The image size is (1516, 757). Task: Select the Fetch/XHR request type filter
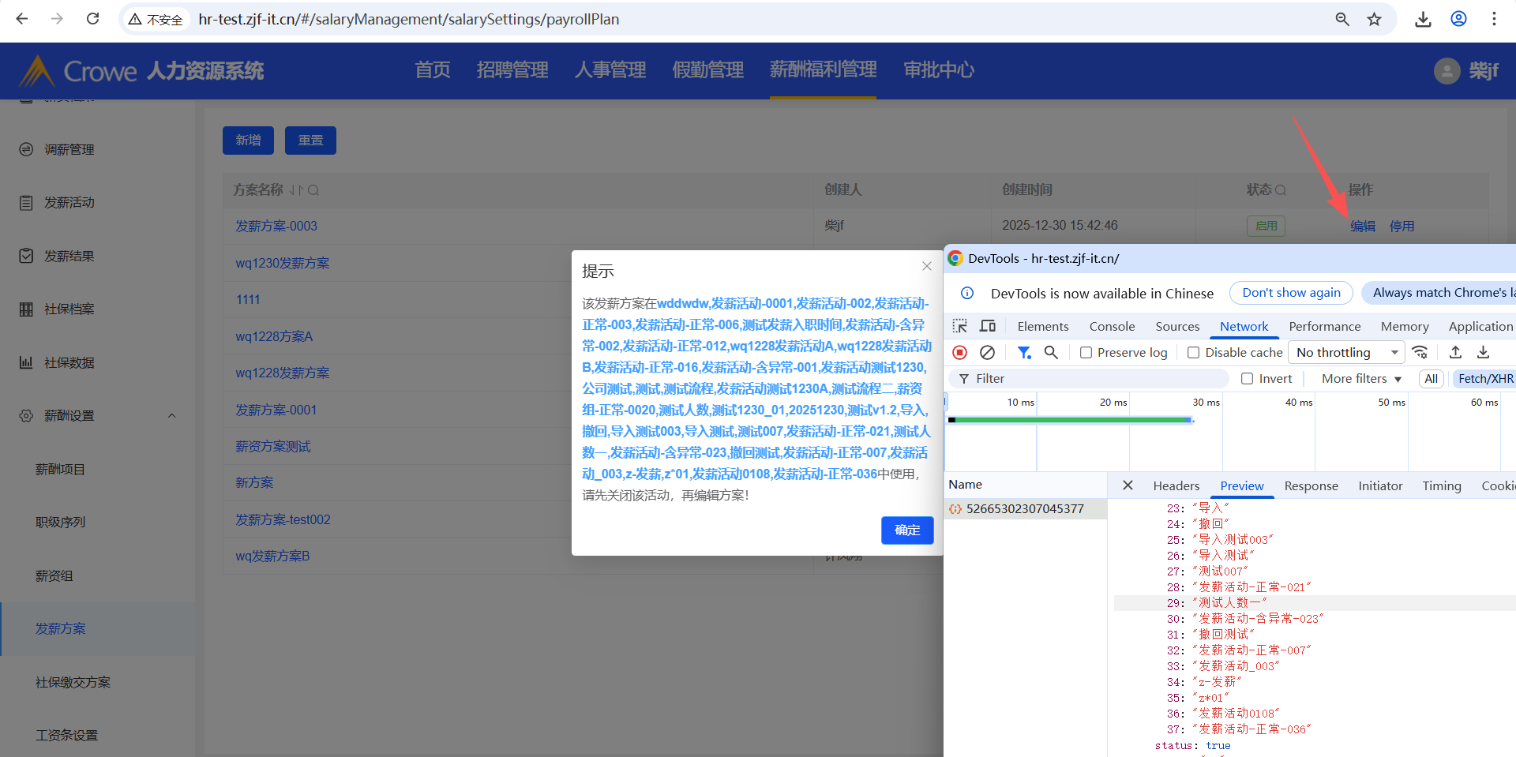click(x=1485, y=379)
